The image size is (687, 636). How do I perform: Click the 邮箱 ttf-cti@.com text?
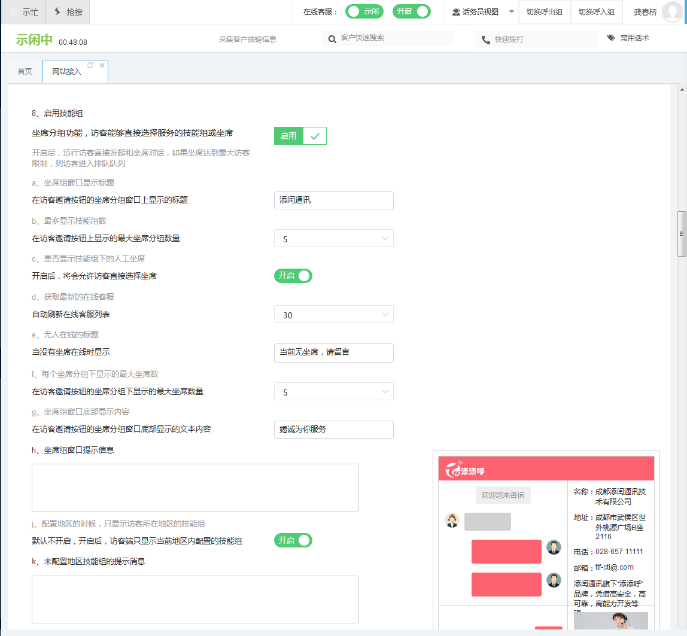point(603,568)
